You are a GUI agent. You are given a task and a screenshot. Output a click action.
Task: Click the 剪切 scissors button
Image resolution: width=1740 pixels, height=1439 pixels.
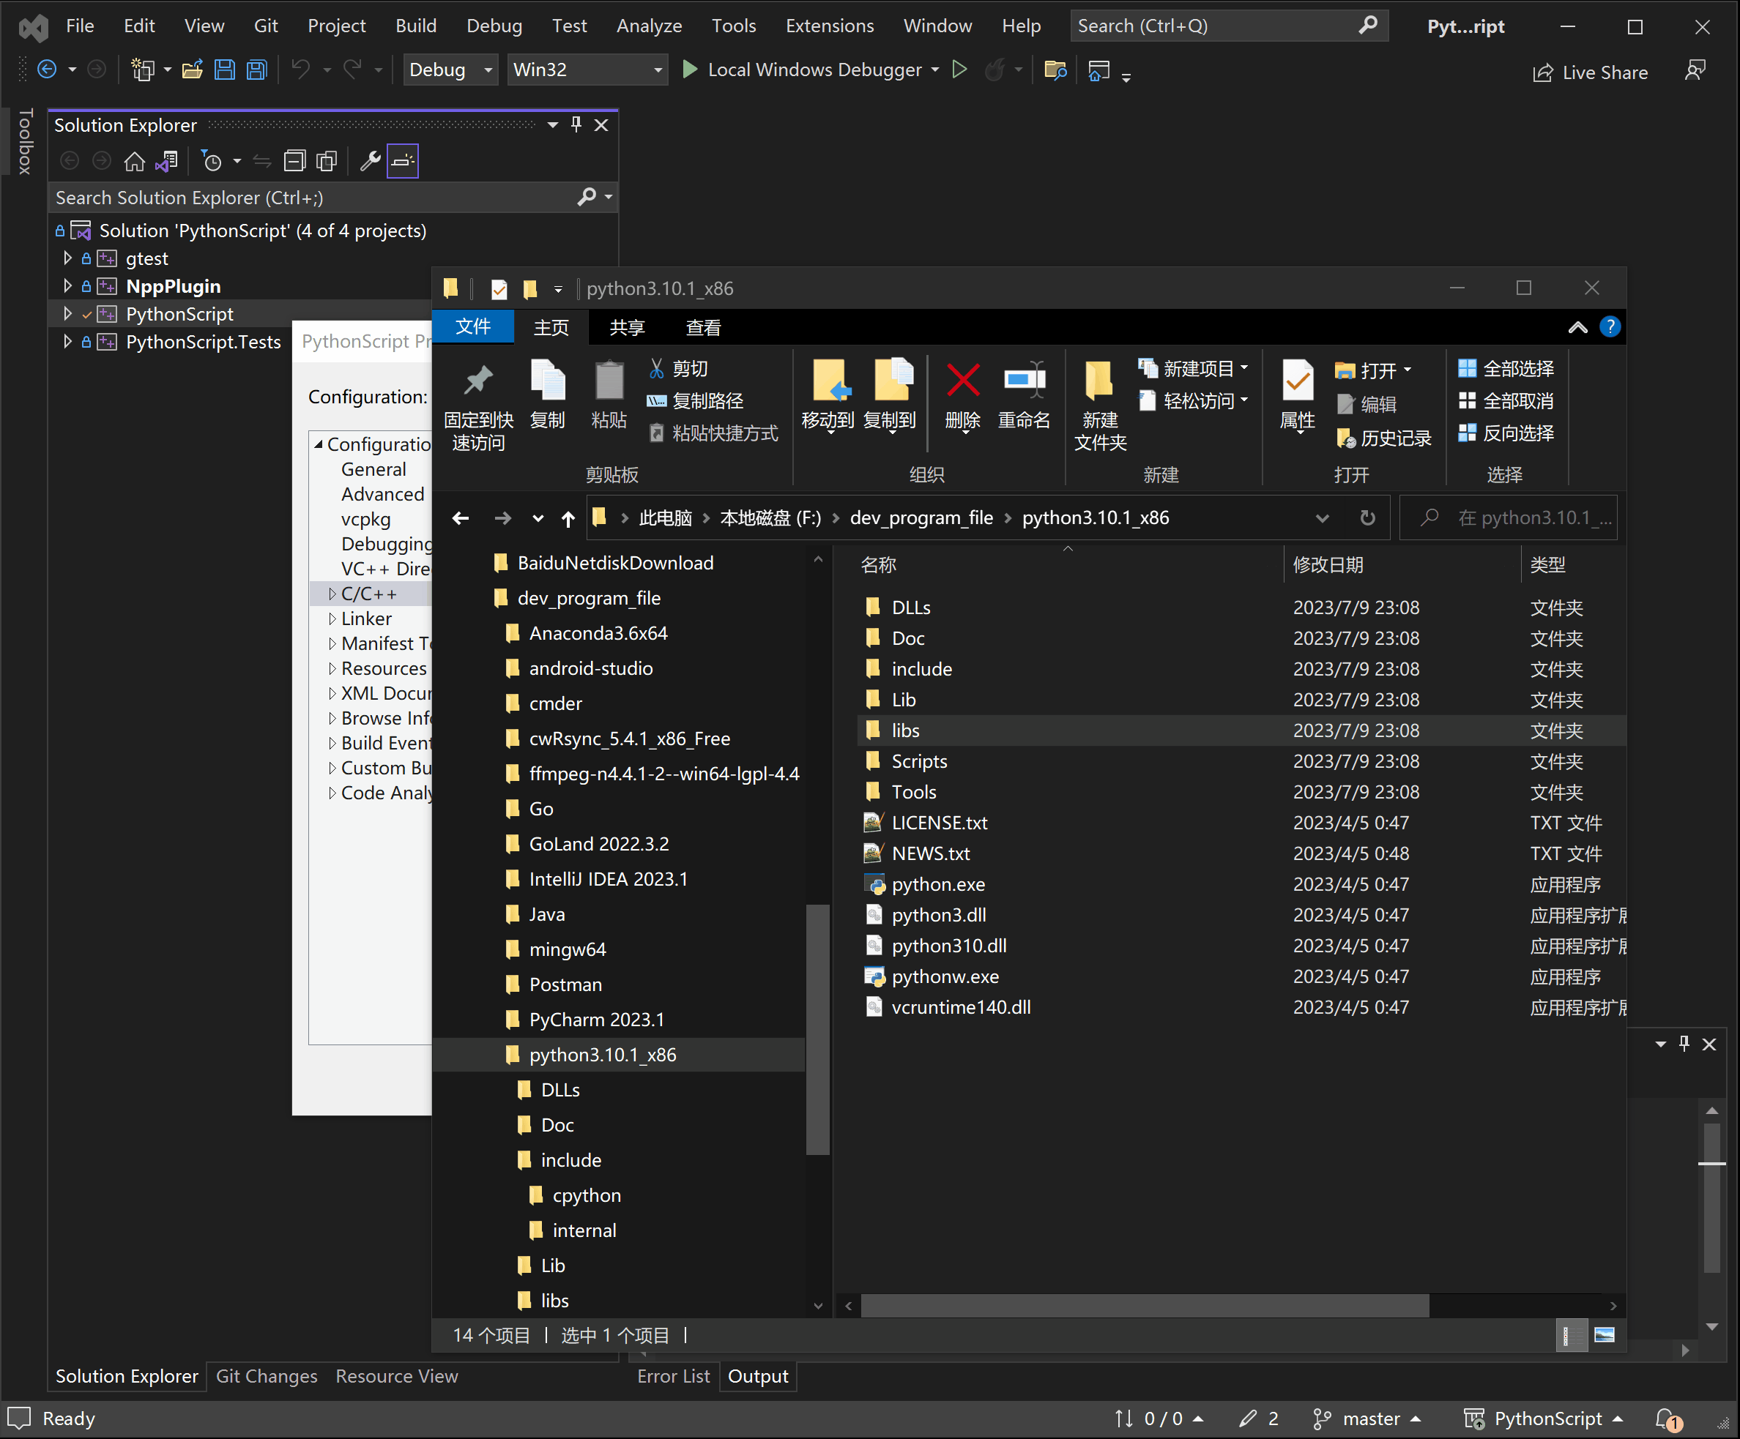[679, 368]
